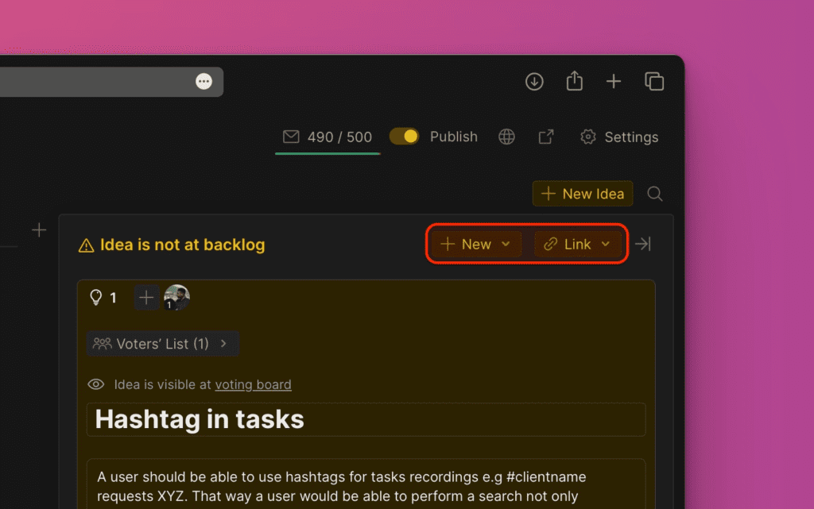Click the eye visibility icon for the idea
Screen dimensions: 814x509
(95, 384)
